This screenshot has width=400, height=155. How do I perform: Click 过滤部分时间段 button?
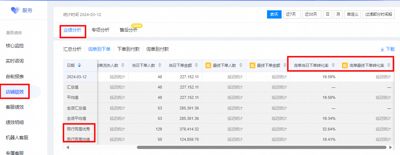379,14
